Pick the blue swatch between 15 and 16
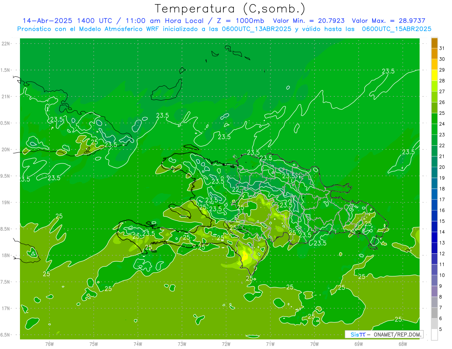 click(x=434, y=216)
